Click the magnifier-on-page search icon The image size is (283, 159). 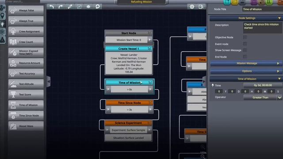point(201,7)
